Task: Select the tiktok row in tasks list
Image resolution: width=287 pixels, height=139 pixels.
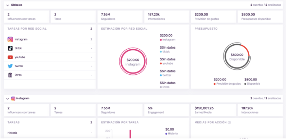Action: [50, 48]
